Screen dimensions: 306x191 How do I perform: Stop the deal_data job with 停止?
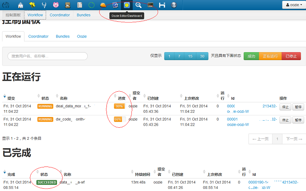[286, 107]
